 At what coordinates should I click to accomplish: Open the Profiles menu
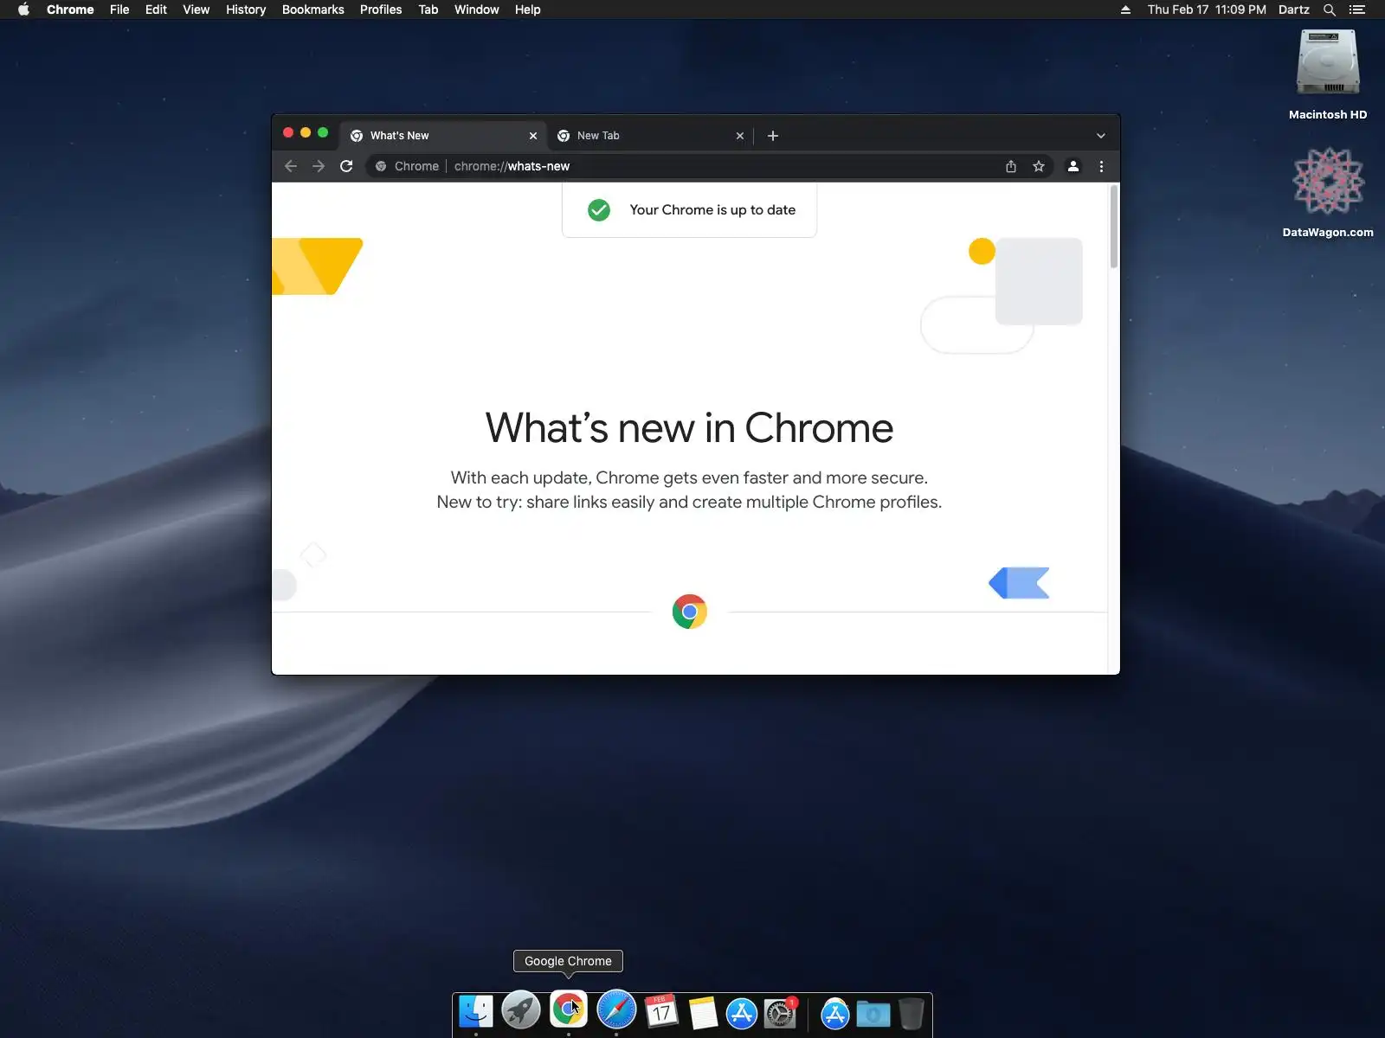381,10
